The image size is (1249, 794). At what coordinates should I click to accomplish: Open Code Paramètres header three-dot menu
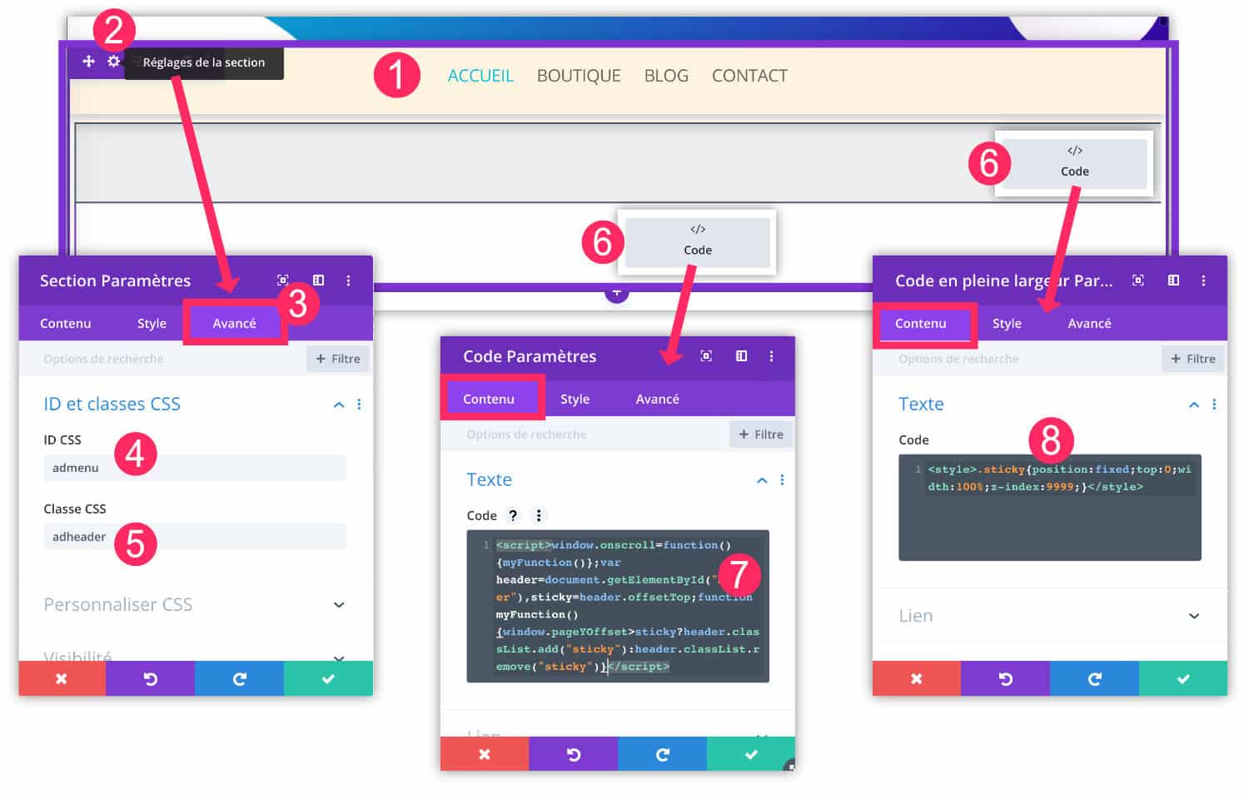tap(771, 356)
